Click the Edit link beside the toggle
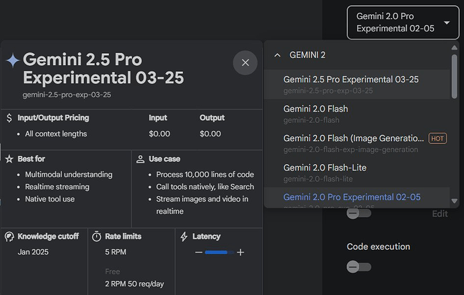Screen dimensions: 464x295 439,214
